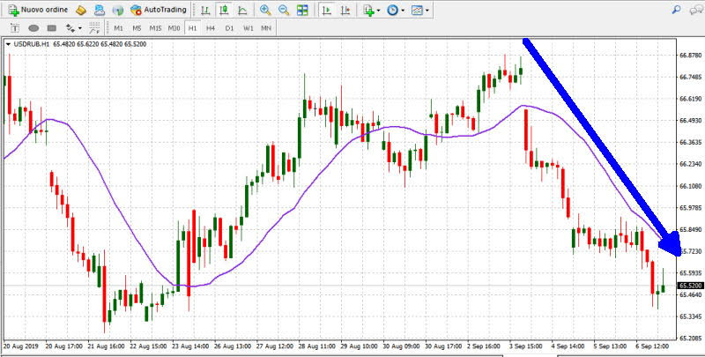This screenshot has height=357, width=705.
Task: Open the indicators list dropdown
Action: (x=370, y=11)
